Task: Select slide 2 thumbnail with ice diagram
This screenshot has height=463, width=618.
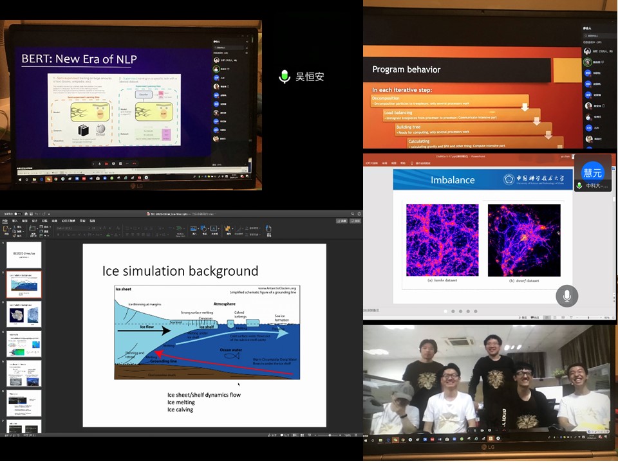Action: 24,285
